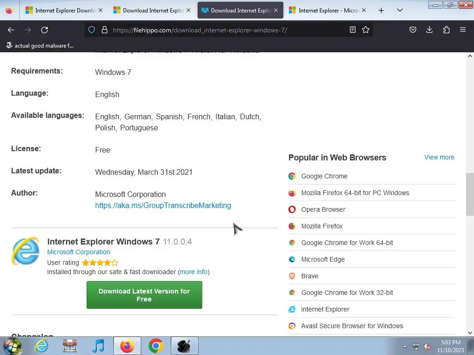
Task: Click the network tray icon
Action: click(x=416, y=347)
